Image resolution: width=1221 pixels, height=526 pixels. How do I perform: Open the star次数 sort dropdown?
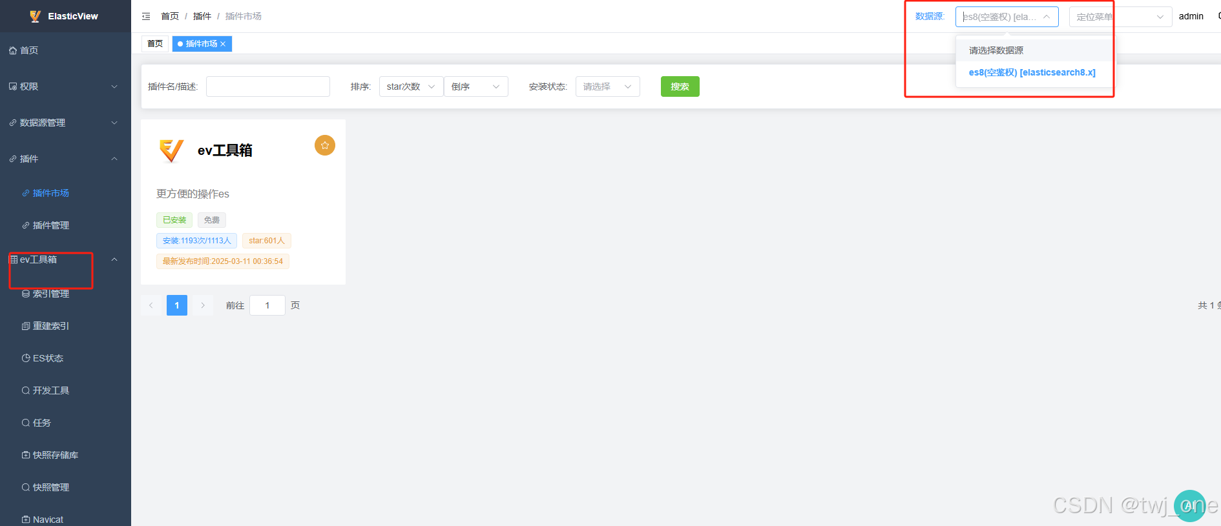(412, 86)
